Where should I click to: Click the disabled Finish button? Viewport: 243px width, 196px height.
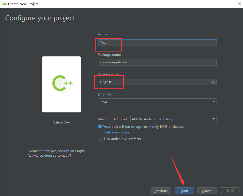click(x=230, y=191)
